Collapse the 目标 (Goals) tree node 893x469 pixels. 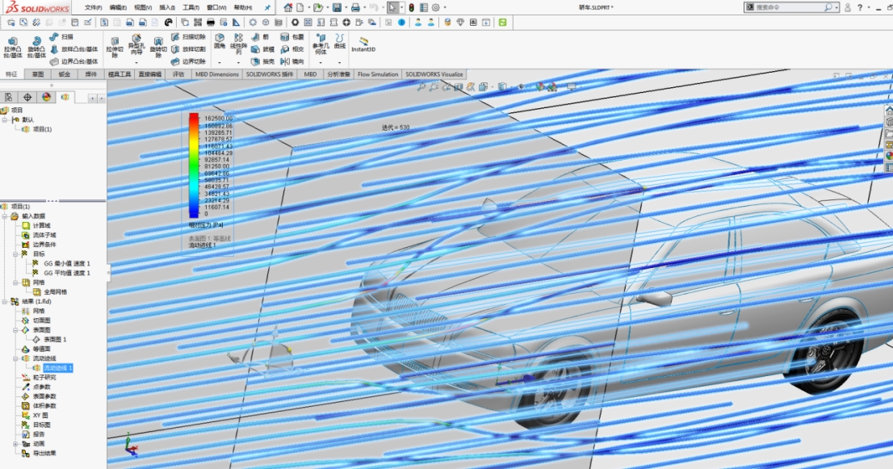tap(15, 253)
